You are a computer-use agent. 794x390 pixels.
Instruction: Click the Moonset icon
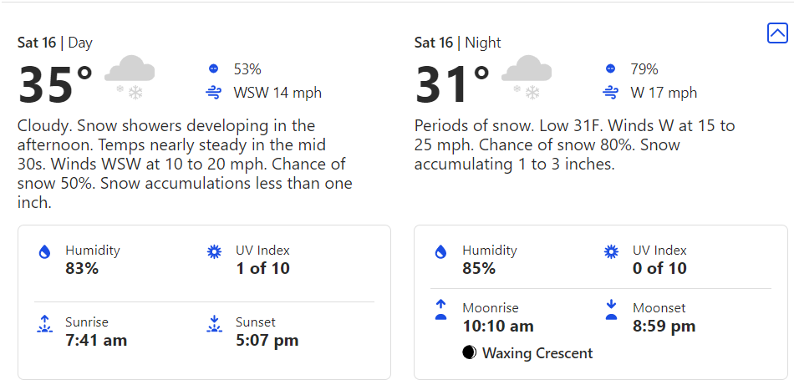pos(611,310)
